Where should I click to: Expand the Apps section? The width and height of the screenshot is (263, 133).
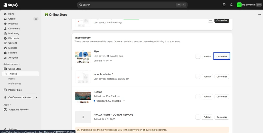point(7,105)
